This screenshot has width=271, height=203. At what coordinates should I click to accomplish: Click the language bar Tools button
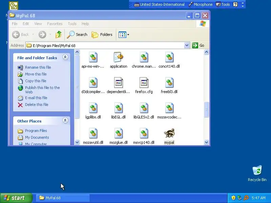[223, 4]
